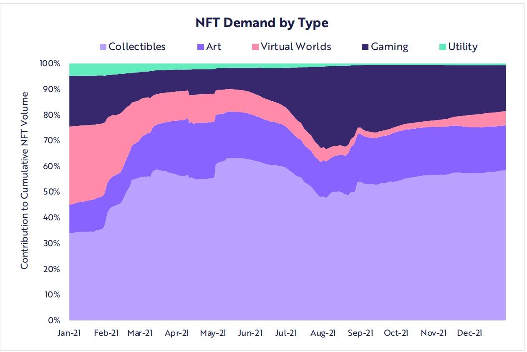Click the y-axis title Contribution to Cumulative NFT Volume
Viewport: 527px width, 352px height.
(25, 180)
